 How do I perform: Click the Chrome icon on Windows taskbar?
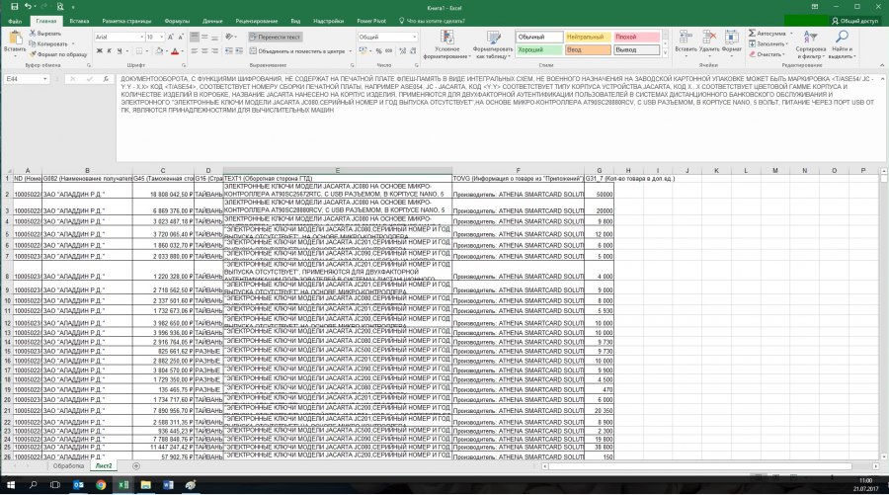(101, 485)
